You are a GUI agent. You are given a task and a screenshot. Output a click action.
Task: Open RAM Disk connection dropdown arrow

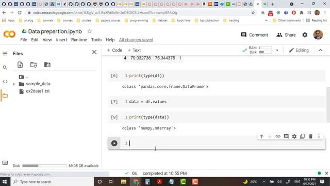[x=277, y=50]
